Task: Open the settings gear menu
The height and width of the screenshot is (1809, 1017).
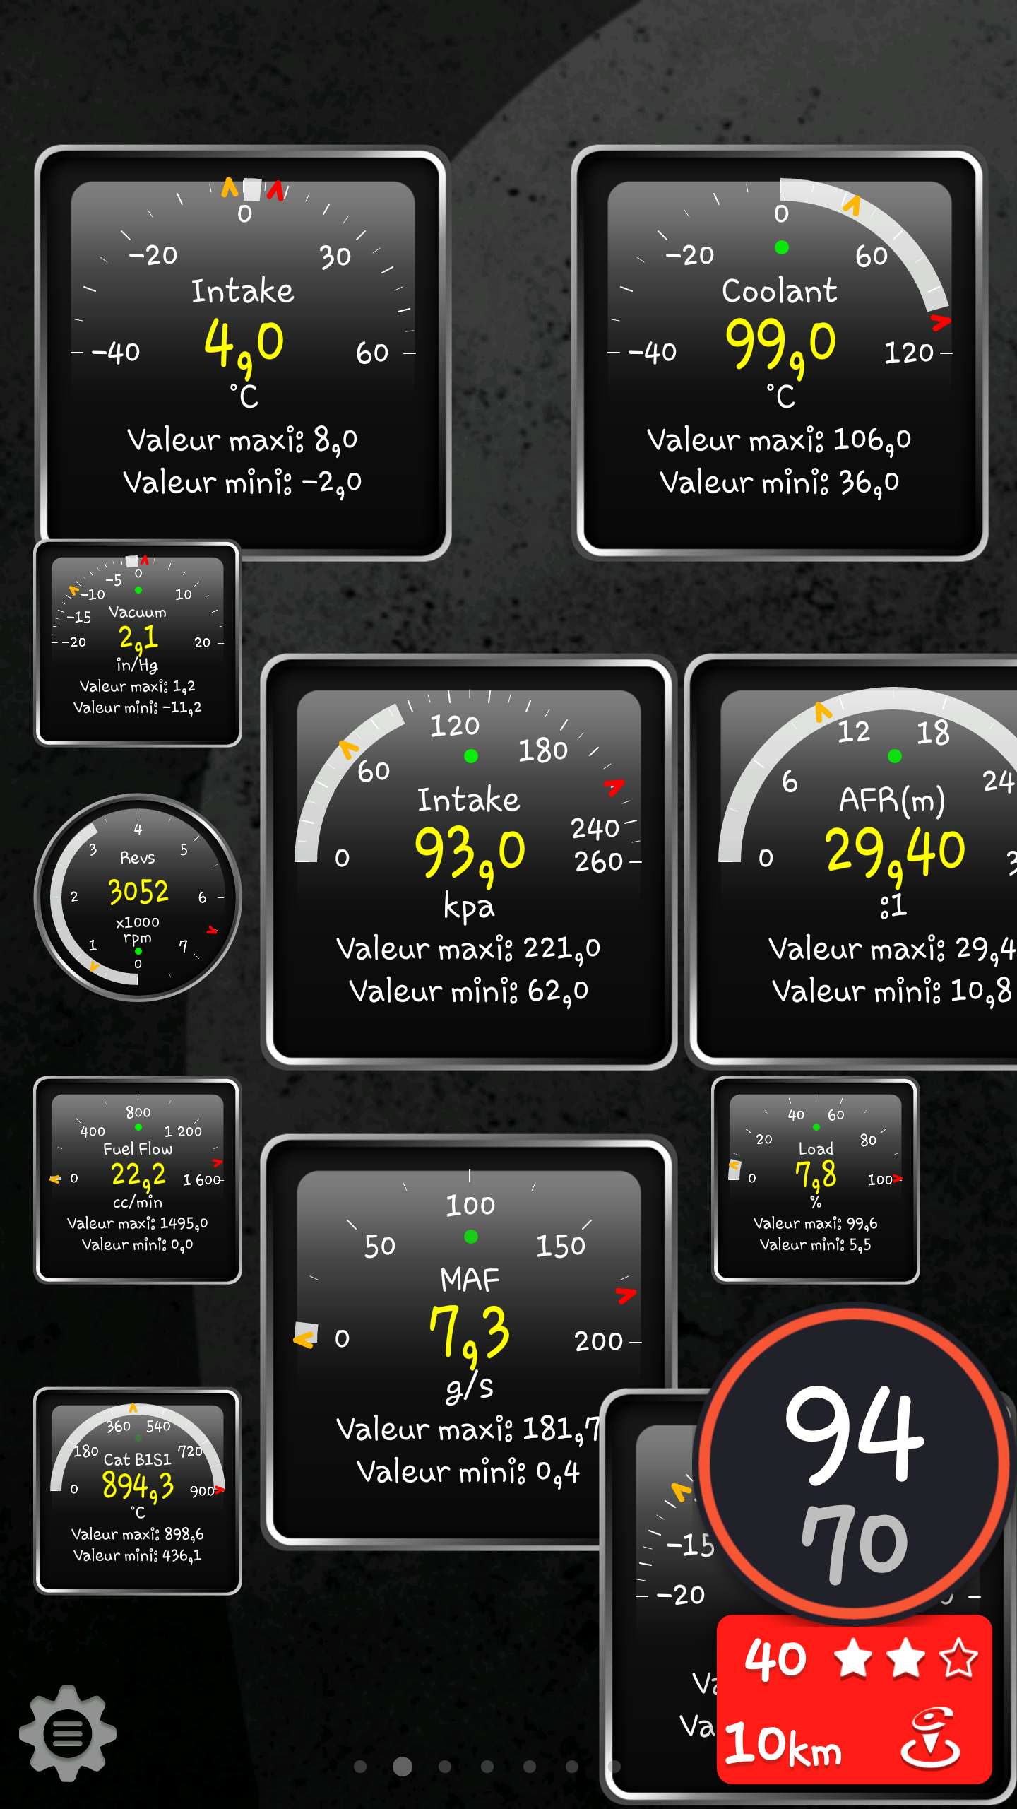Action: 68,1733
